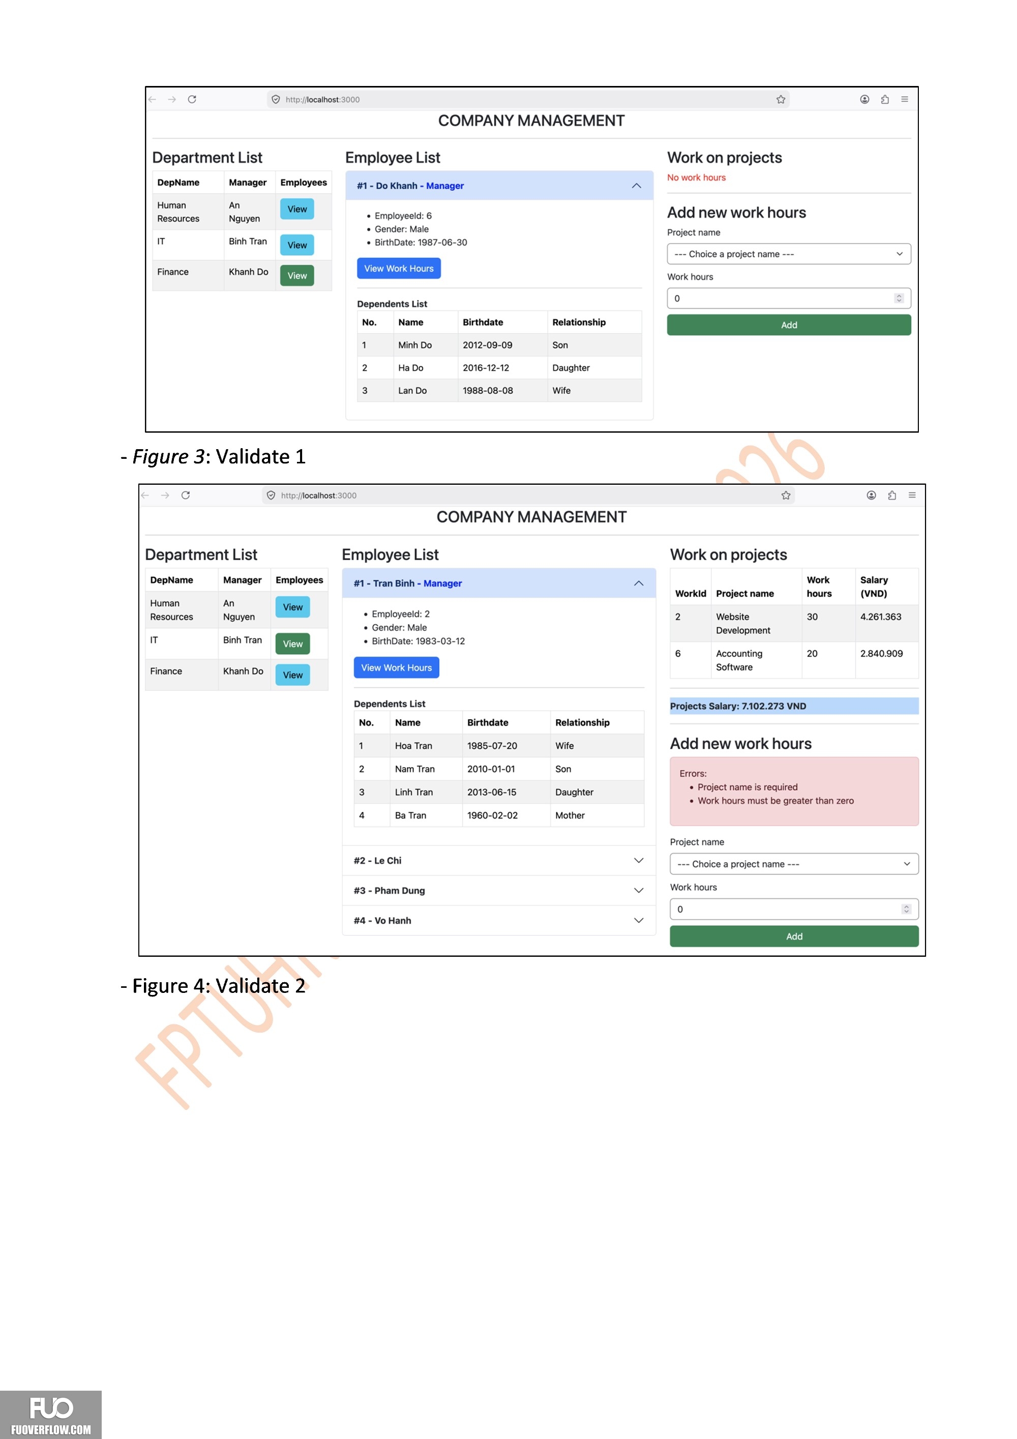This screenshot has height=1439, width=1017.
Task: Expand the #2 Le Chi accordion
Action: (x=499, y=861)
